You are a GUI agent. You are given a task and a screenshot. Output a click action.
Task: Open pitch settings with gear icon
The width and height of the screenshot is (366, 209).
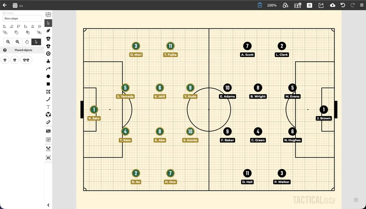tap(298, 5)
